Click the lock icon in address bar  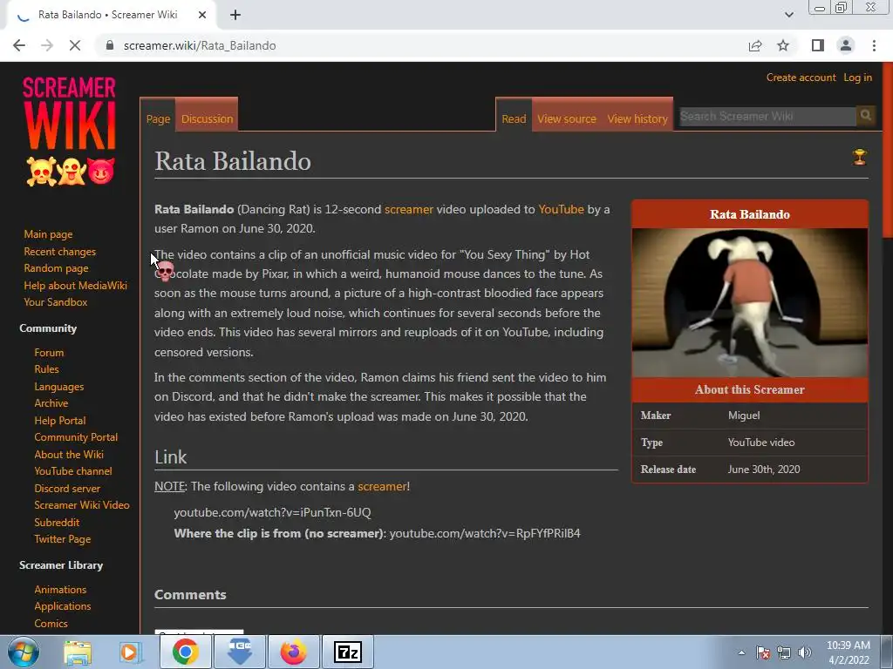[x=110, y=45]
